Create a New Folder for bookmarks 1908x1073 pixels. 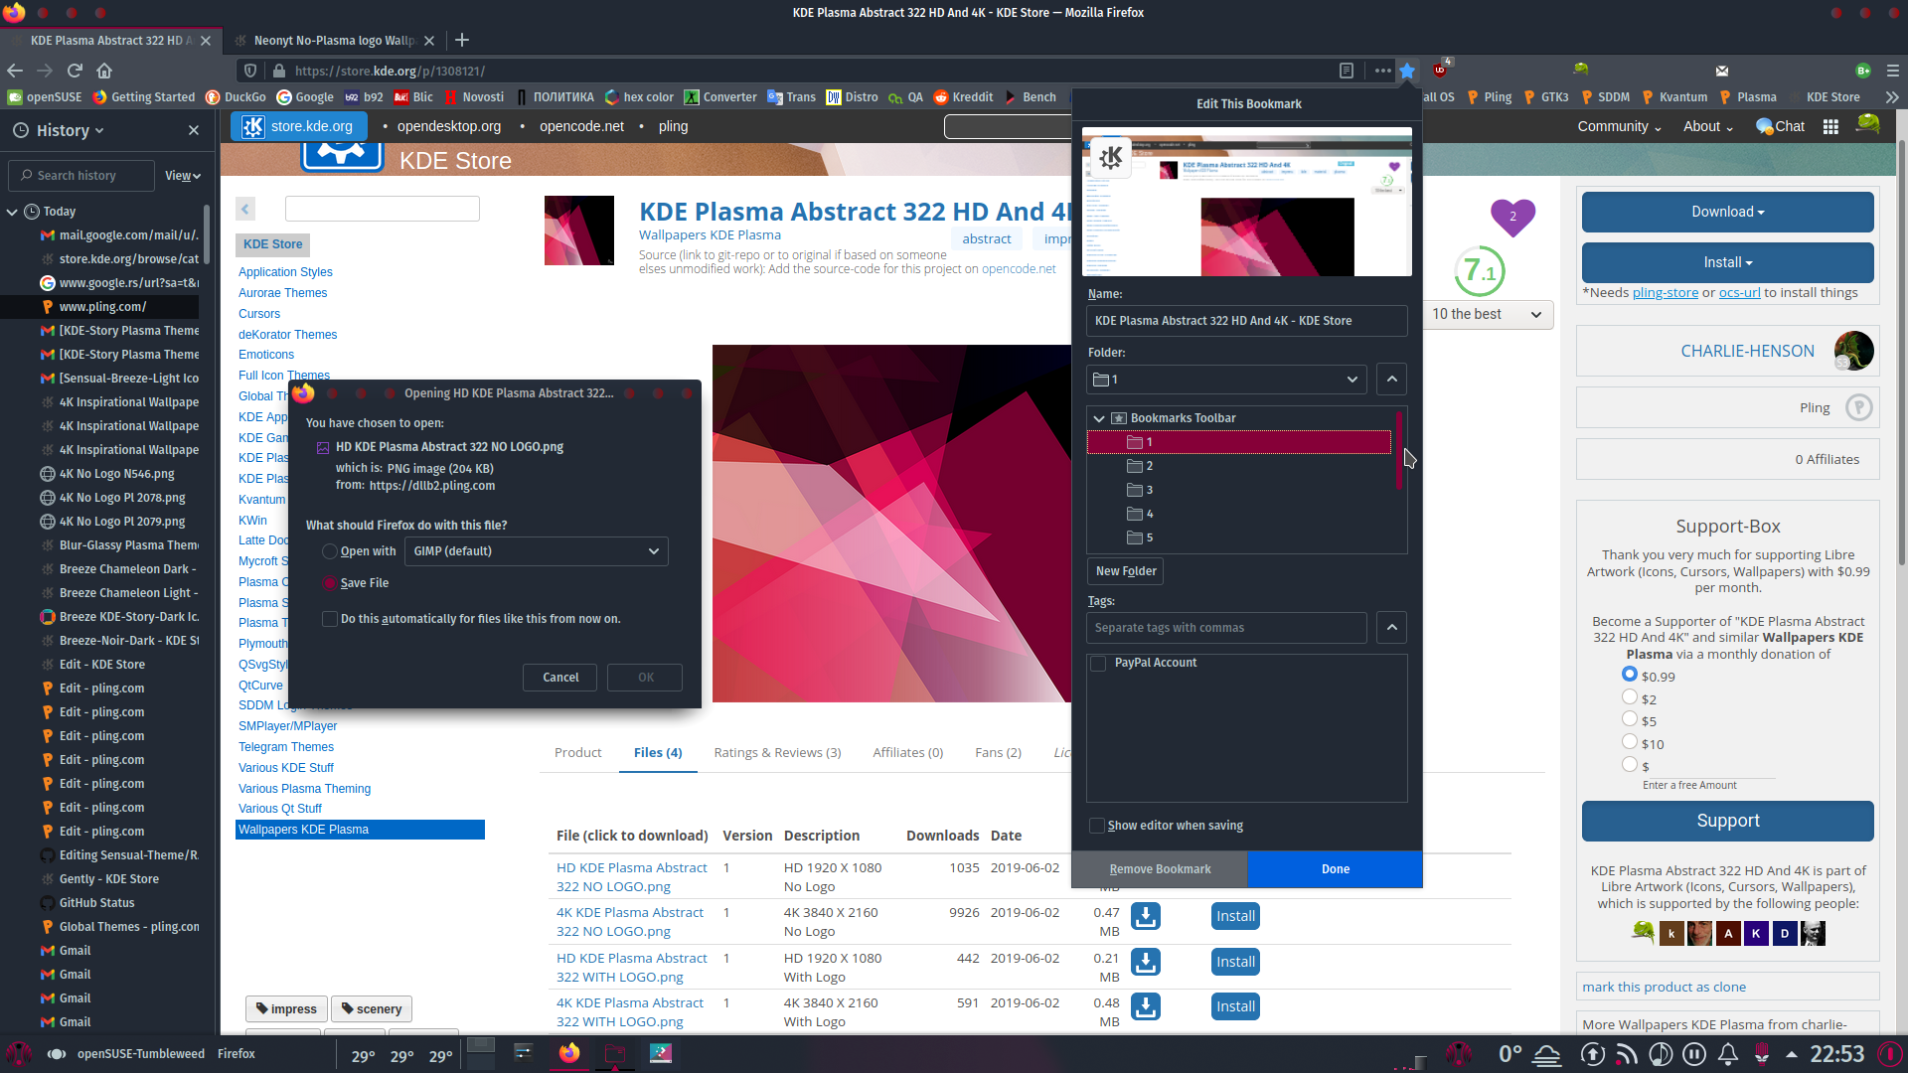[1125, 571]
